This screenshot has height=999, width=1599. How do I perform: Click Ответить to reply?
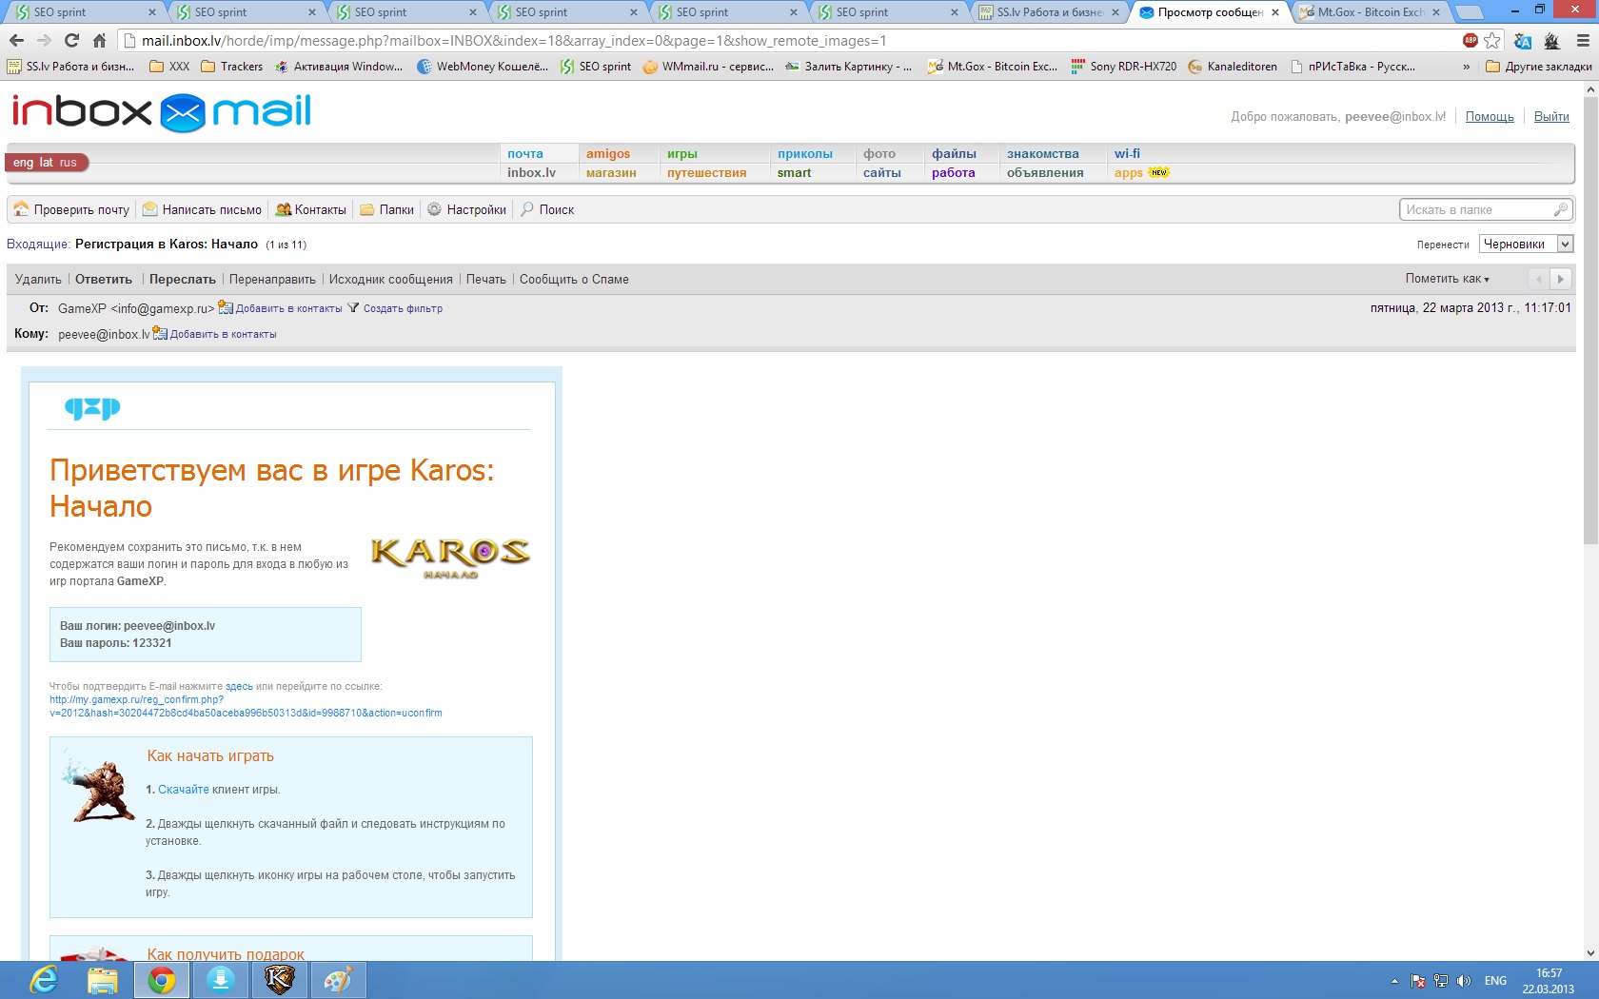coord(104,280)
